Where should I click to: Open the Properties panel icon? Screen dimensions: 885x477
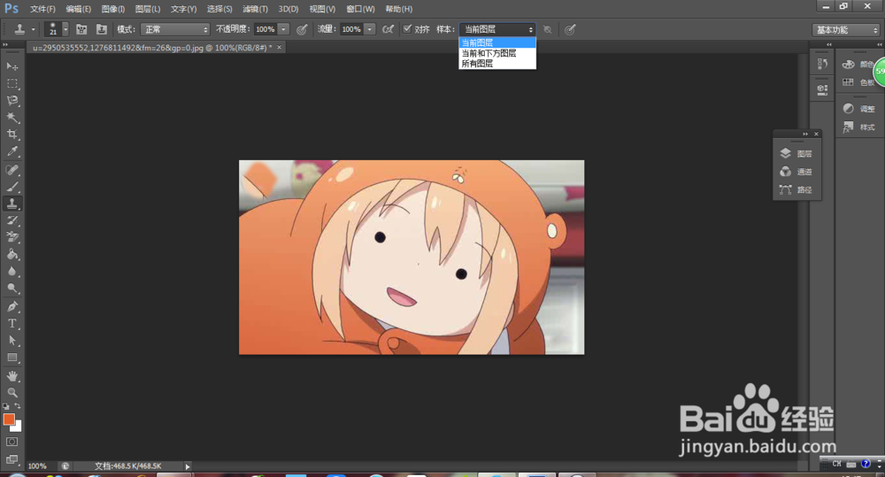coord(822,89)
